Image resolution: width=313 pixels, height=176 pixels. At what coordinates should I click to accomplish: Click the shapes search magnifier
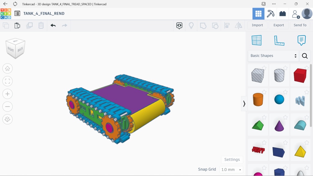[x=305, y=56]
